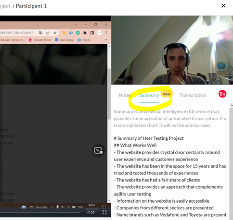Open the Übungen Verben bookmark
The height and width of the screenshot is (220, 233).
click(x=13, y=40)
